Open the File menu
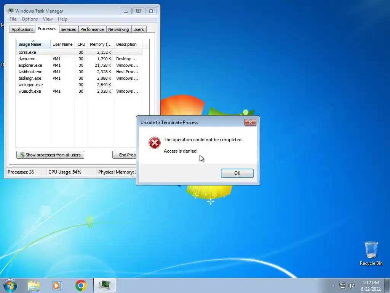 (x=13, y=19)
